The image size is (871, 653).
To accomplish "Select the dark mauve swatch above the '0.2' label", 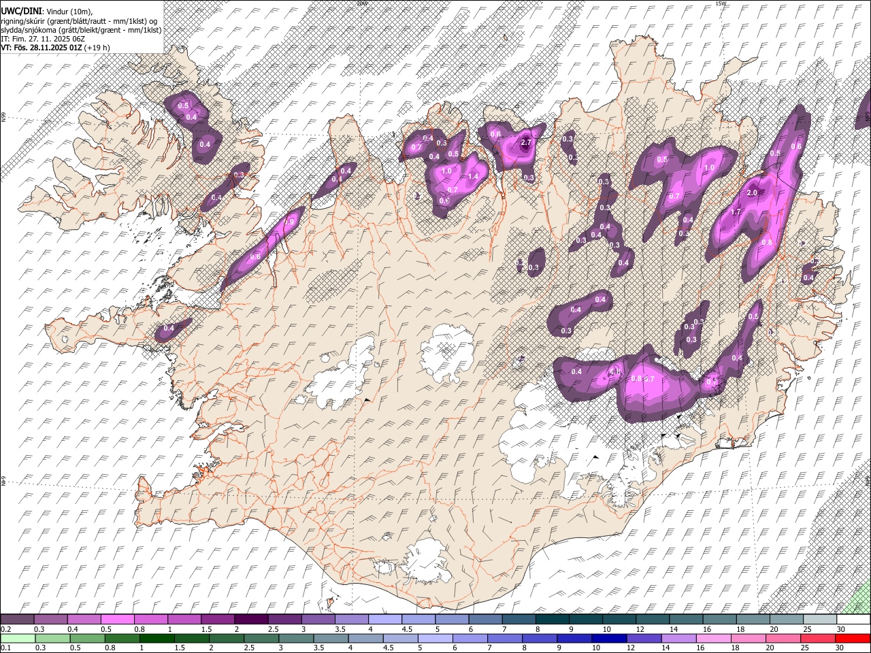I will 17,619.
